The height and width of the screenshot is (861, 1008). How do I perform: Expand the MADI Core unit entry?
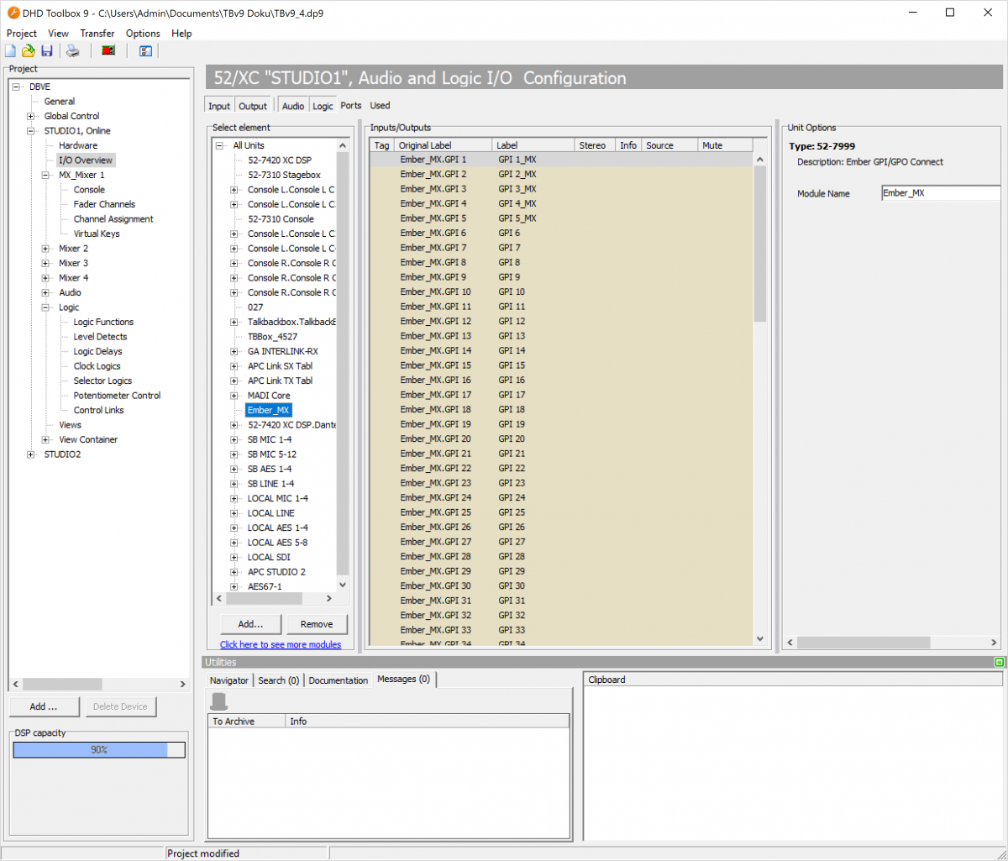[234, 395]
